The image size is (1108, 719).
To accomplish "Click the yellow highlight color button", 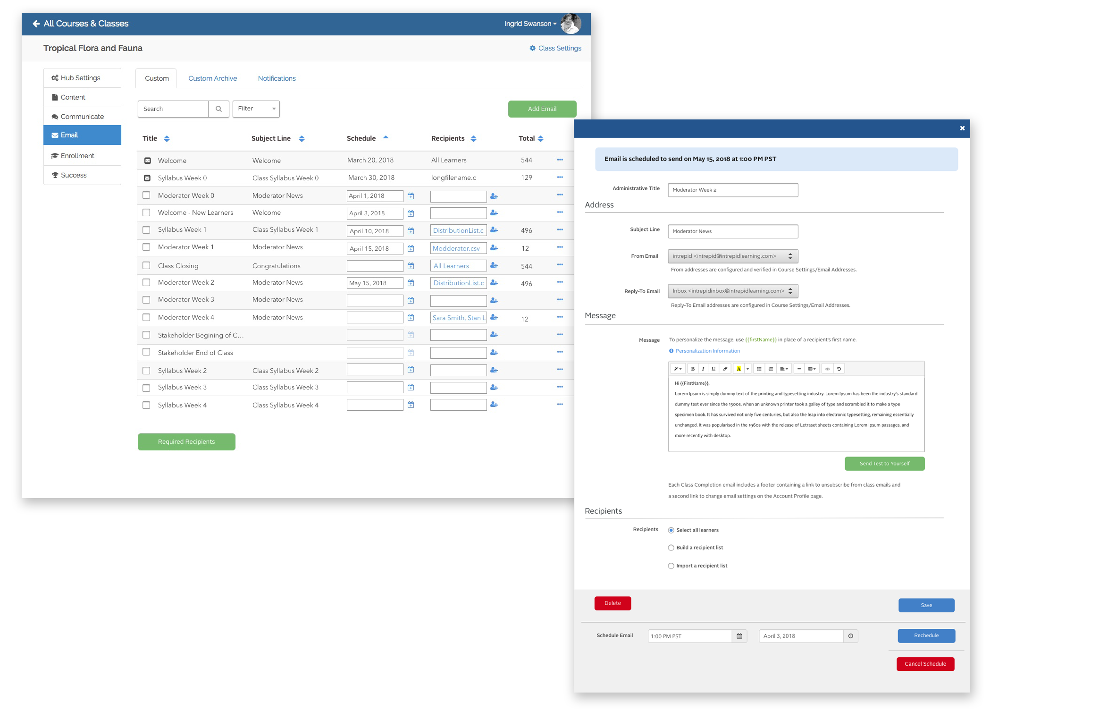I will 739,369.
